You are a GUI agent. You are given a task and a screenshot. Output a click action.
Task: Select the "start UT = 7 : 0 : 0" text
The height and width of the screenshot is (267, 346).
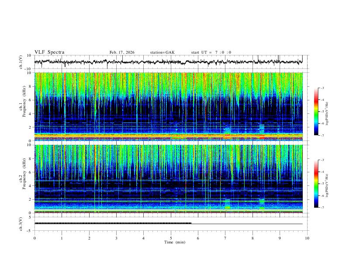tap(211, 52)
